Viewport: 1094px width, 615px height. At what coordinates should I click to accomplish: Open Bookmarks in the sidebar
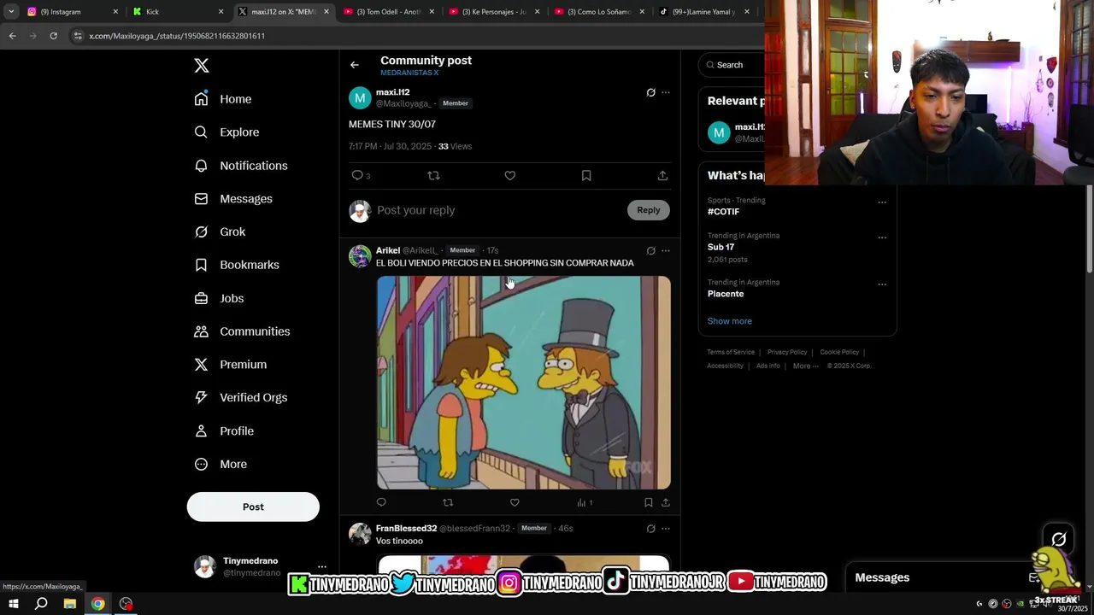(237, 265)
